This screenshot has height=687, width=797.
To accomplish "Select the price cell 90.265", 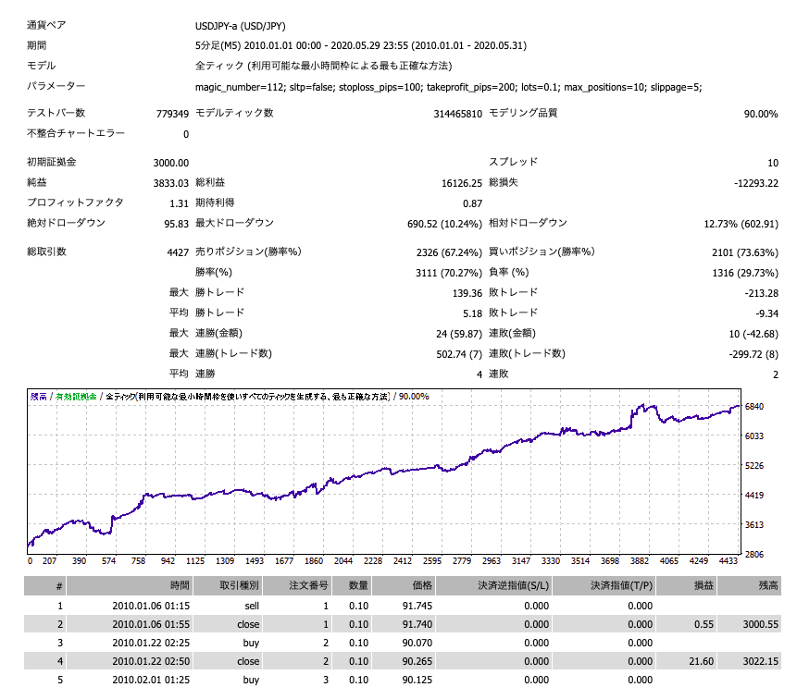I will click(x=417, y=662).
